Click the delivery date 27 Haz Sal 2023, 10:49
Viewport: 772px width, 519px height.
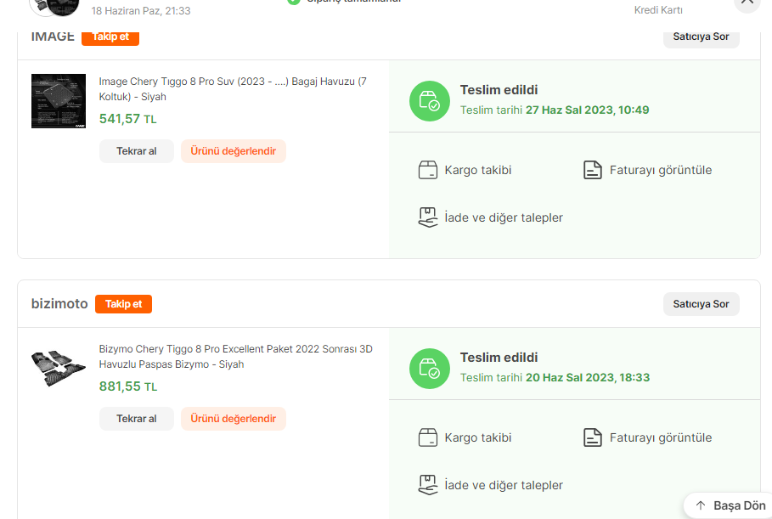tap(587, 110)
